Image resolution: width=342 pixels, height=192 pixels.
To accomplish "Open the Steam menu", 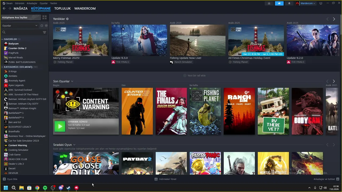I will (x=9, y=3).
